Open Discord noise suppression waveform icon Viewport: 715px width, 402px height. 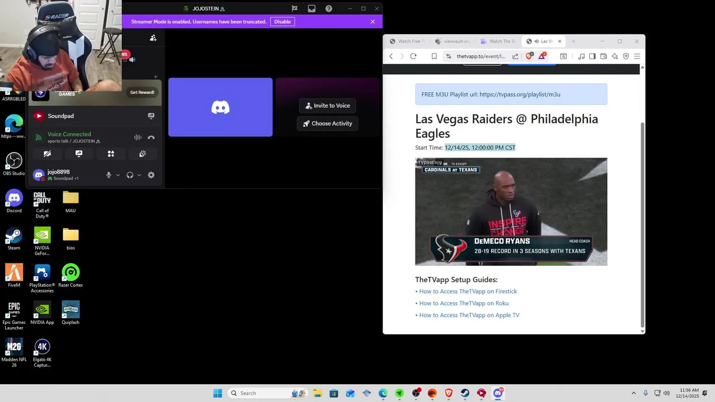pos(137,137)
